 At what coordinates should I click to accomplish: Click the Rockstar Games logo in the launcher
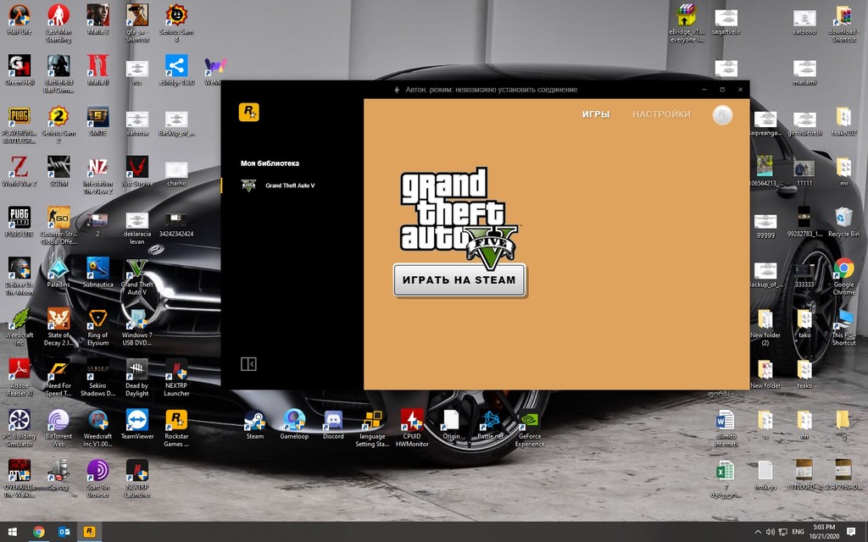pos(248,113)
